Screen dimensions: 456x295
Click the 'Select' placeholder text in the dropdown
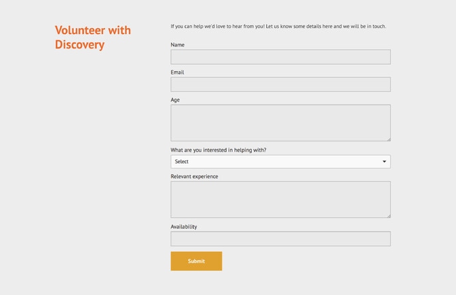(182, 162)
